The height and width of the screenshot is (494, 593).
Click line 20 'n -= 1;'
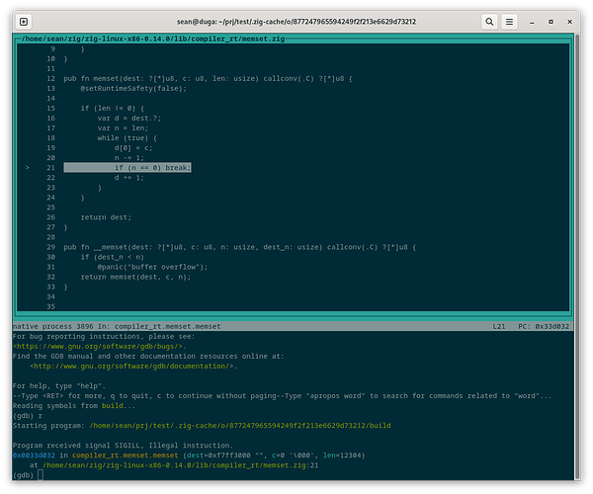tap(129, 158)
